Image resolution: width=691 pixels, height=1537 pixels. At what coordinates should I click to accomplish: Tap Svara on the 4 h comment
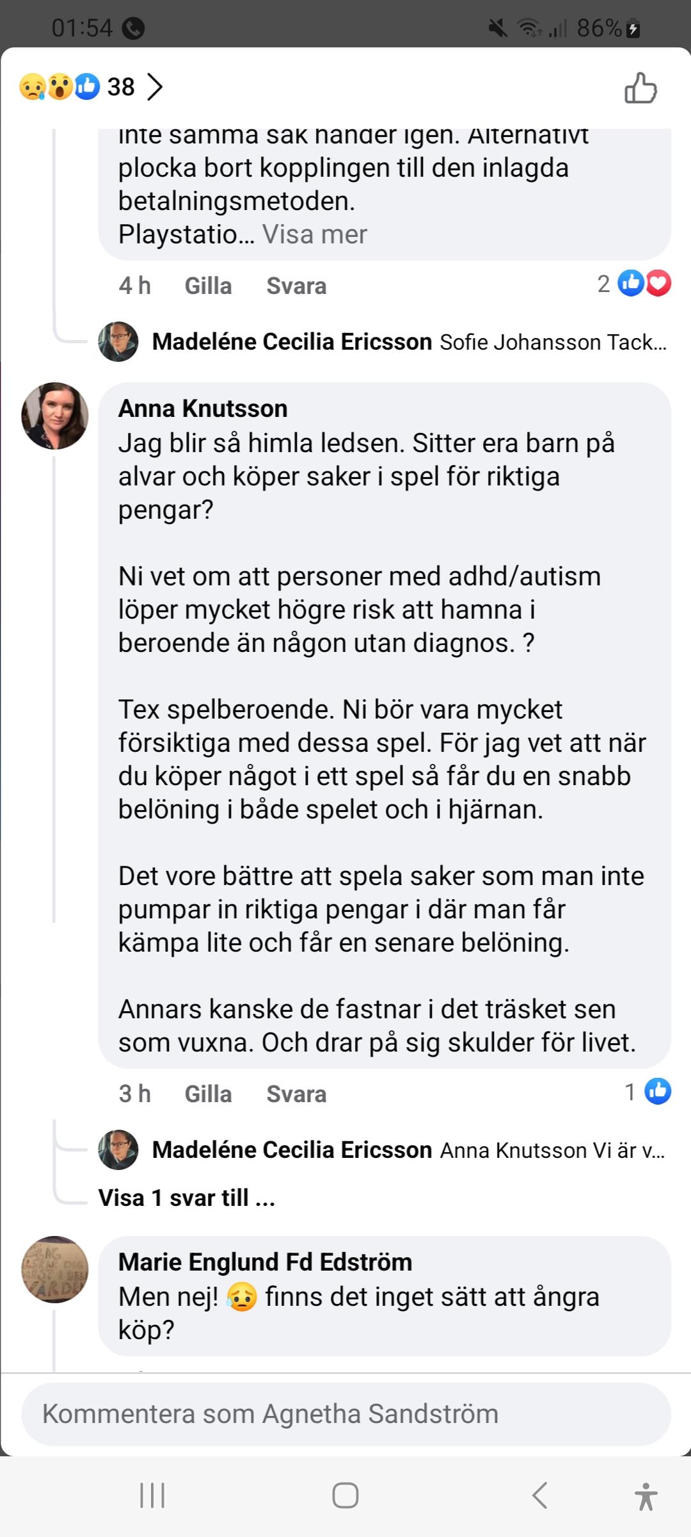tap(296, 286)
